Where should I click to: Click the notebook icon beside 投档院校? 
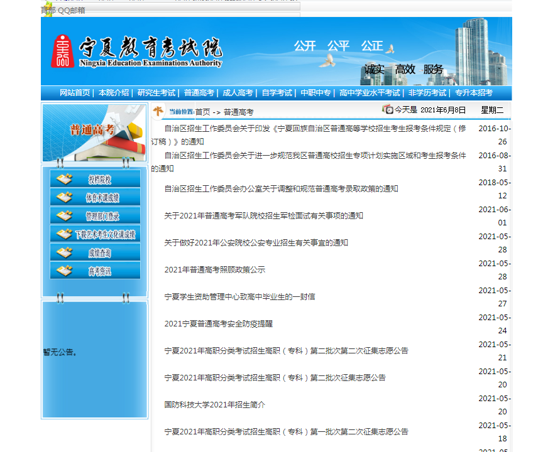[x=64, y=179]
